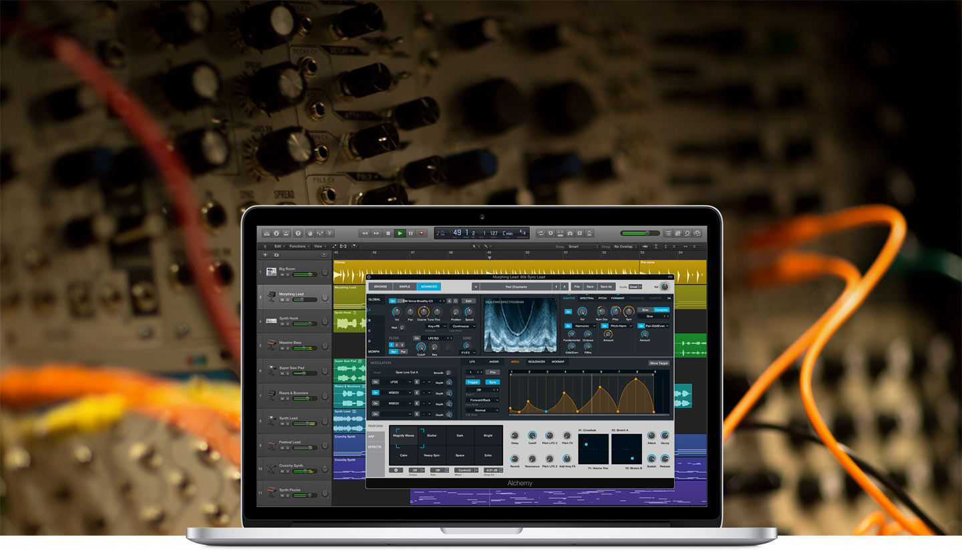Select the Heavy Spin performance pad

pos(432,455)
